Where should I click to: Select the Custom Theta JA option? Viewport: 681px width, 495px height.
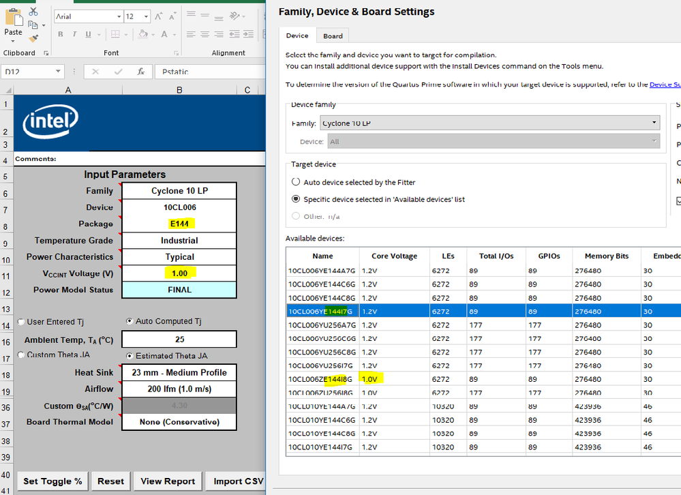click(x=21, y=355)
